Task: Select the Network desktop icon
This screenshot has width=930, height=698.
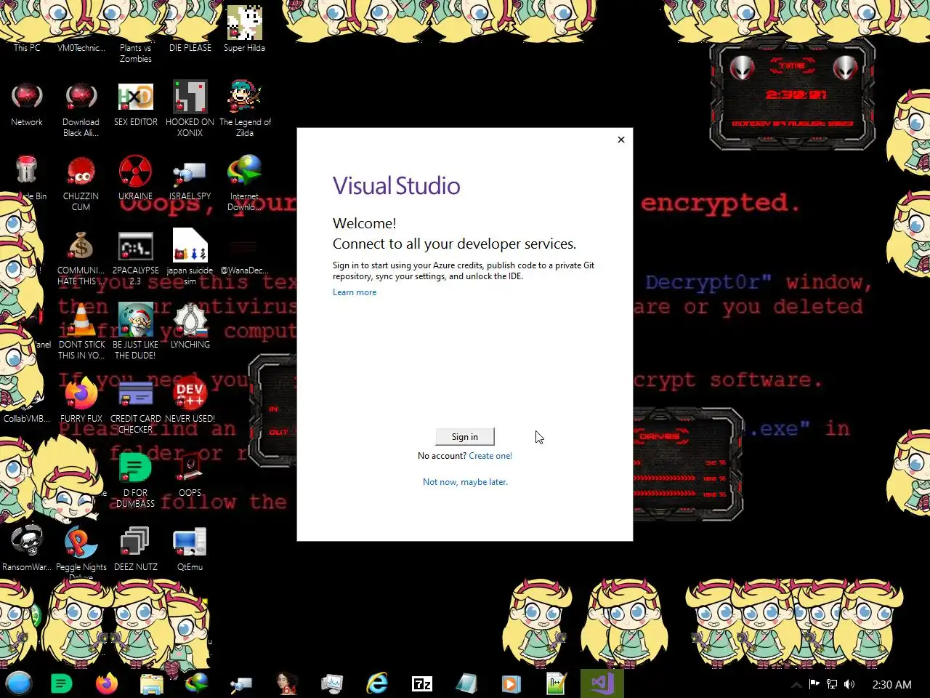Action: click(x=27, y=104)
